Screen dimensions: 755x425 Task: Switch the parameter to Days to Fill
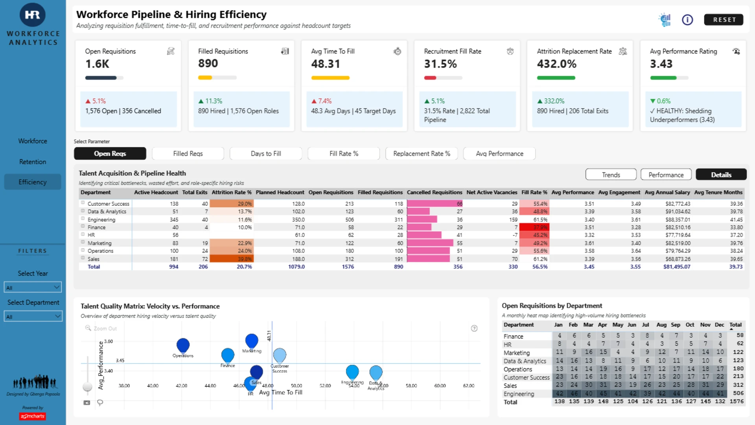[x=266, y=153]
